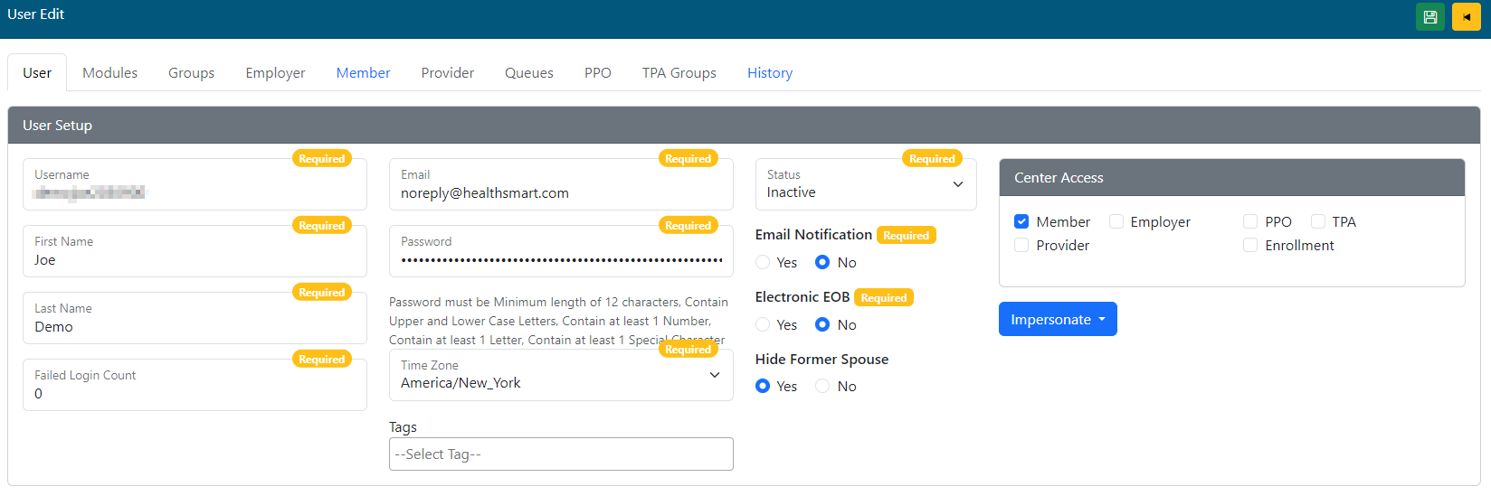The height and width of the screenshot is (496, 1491).
Task: Open the Status dropdown
Action: pos(865,184)
